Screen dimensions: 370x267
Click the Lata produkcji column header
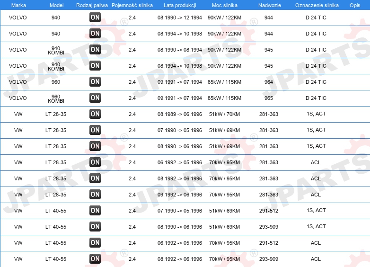tap(180, 5)
